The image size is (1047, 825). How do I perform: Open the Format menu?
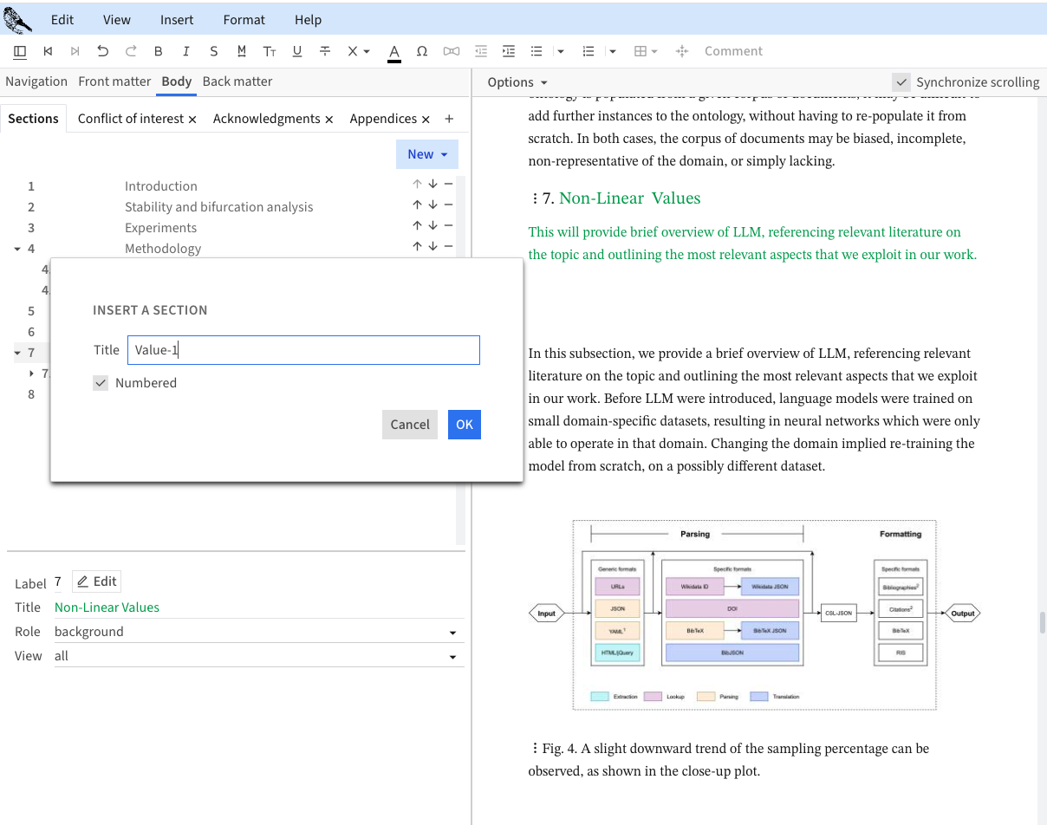tap(244, 19)
